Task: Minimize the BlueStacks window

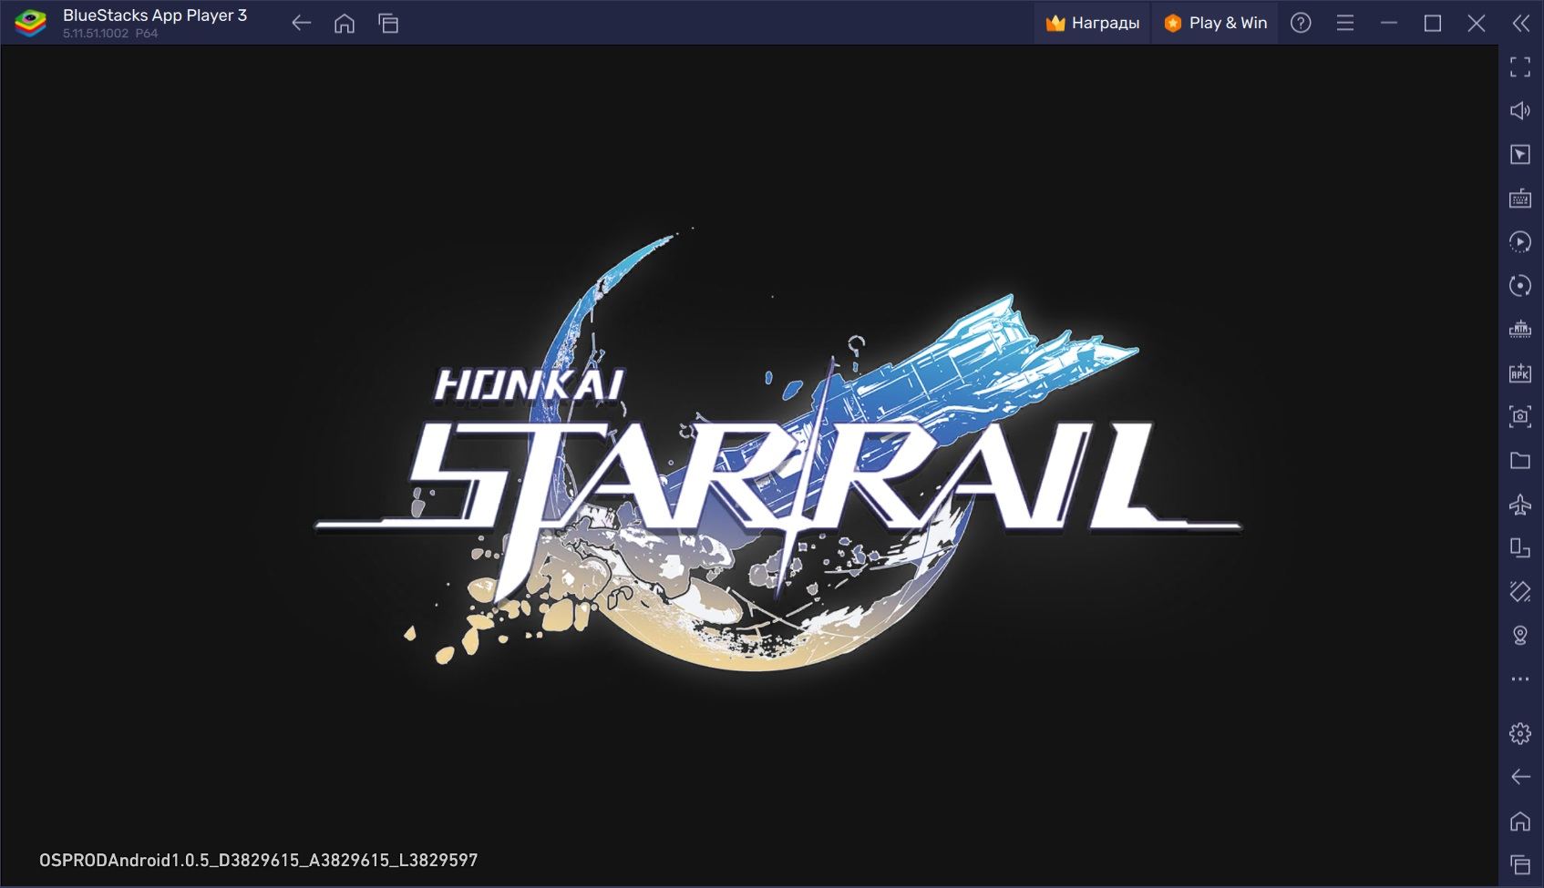Action: [x=1388, y=23]
